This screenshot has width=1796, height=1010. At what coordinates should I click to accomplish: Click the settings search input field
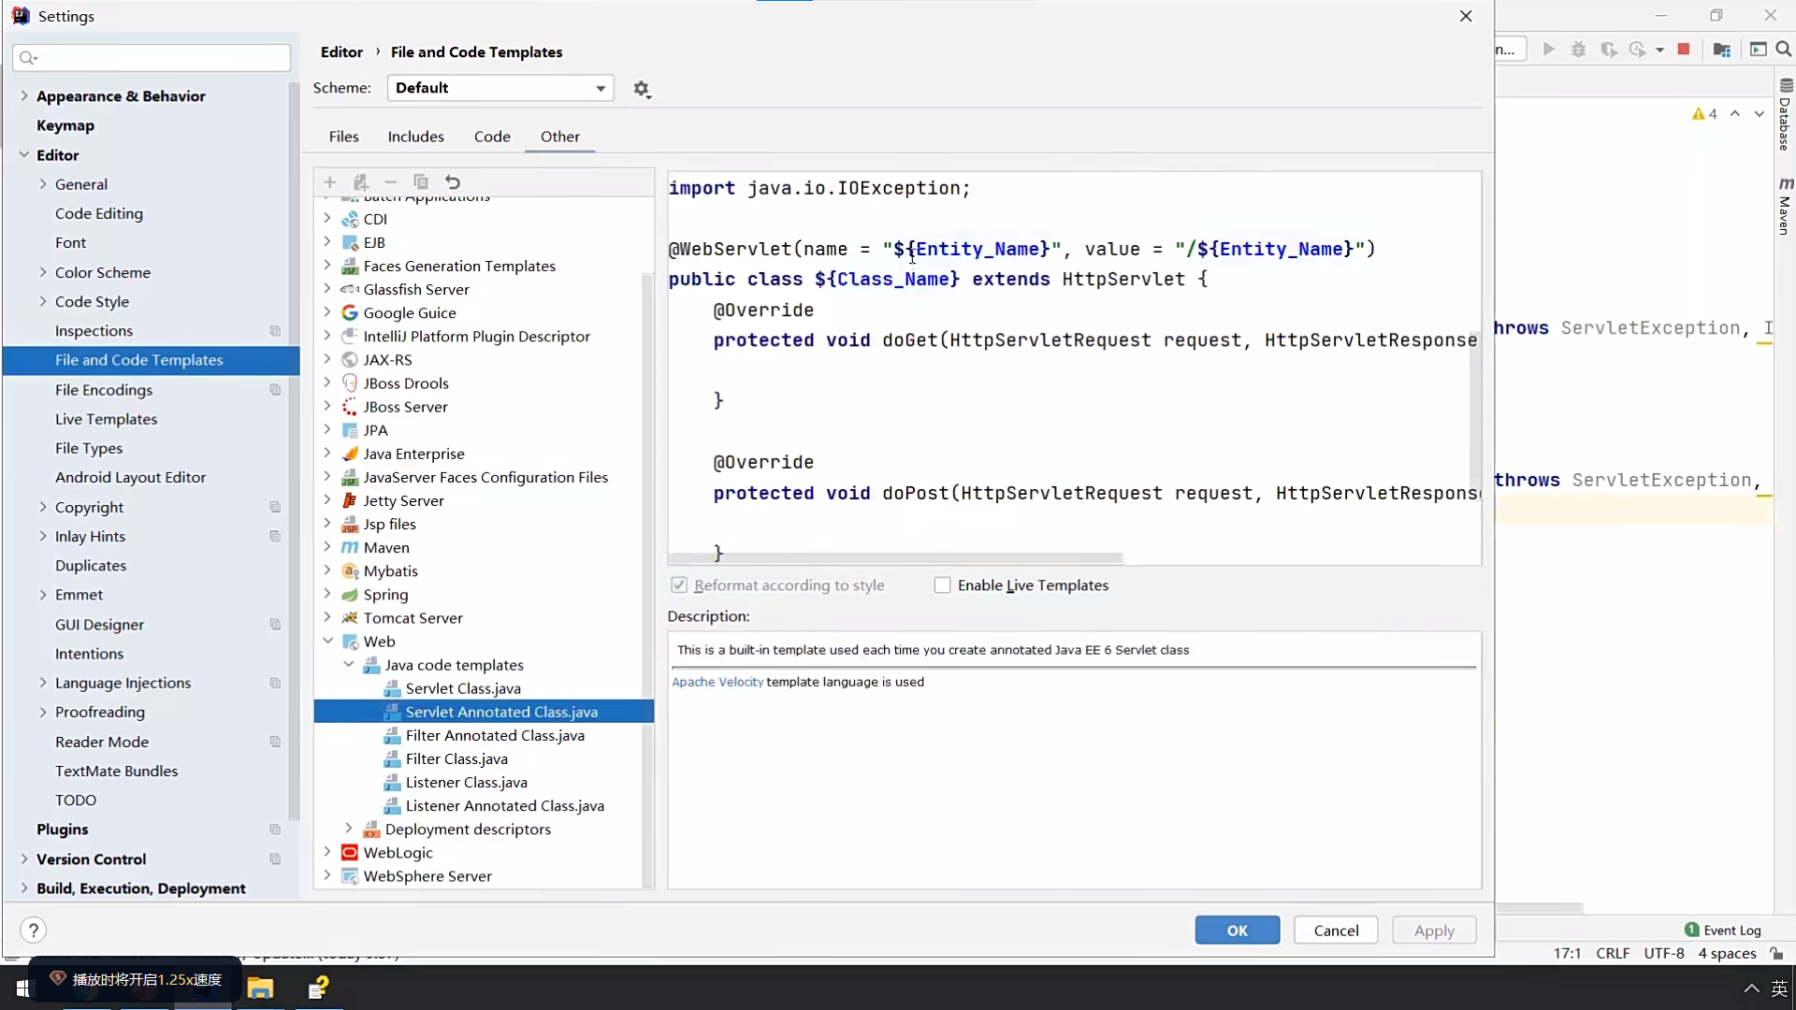pyautogui.click(x=152, y=58)
